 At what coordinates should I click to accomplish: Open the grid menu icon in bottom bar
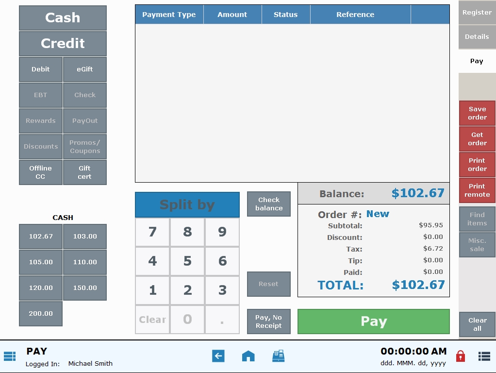click(10, 356)
